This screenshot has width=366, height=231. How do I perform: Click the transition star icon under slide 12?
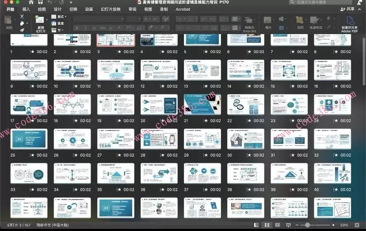(x=163, y=86)
